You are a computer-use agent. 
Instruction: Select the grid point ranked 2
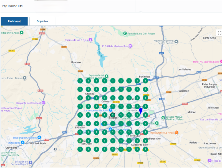pyautogui.click(x=80, y=141)
